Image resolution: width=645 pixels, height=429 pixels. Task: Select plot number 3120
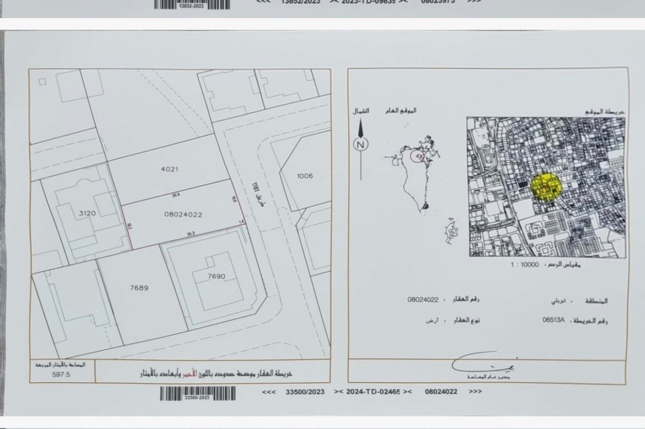pyautogui.click(x=87, y=213)
